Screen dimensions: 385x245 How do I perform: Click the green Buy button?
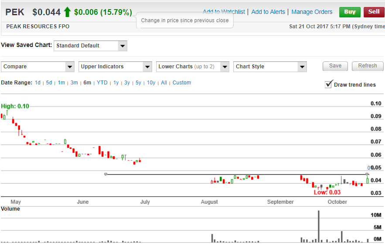(x=350, y=12)
